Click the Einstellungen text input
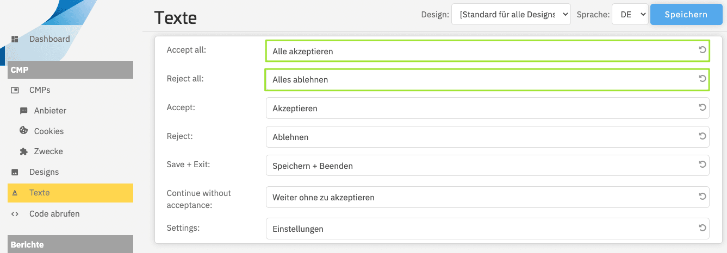 pos(479,229)
